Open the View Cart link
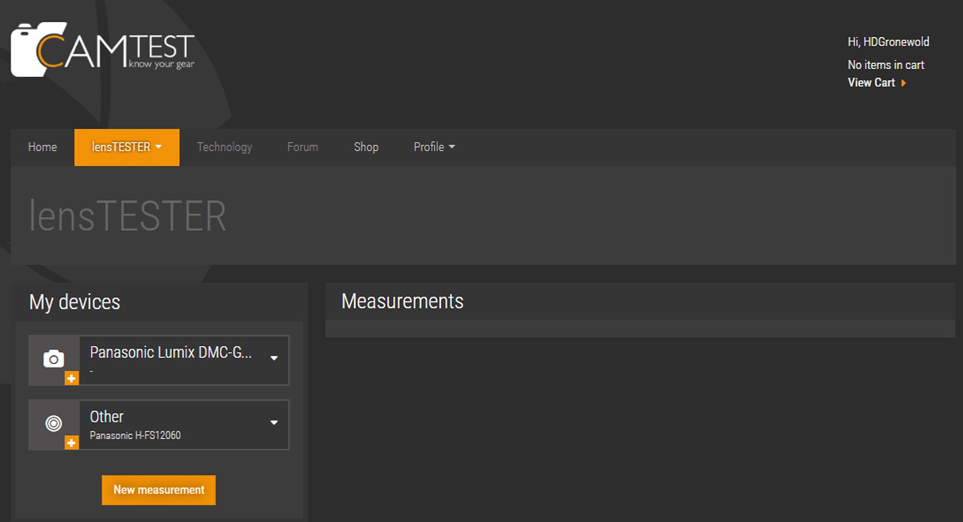The image size is (963, 522). coord(871,83)
